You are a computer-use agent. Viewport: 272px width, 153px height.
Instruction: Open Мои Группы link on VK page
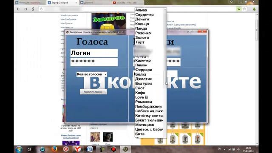(66, 23)
